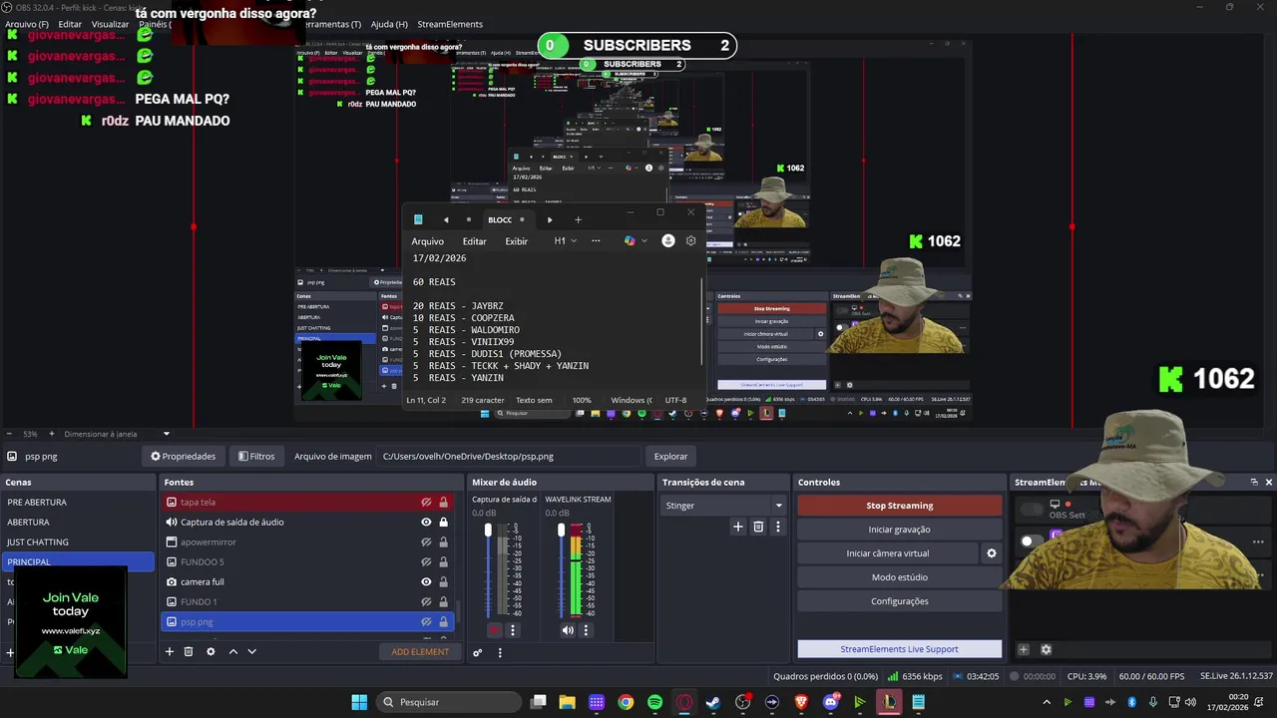Expand the preview scaling dropdown arrow
This screenshot has height=718, width=1277.
pyautogui.click(x=167, y=434)
